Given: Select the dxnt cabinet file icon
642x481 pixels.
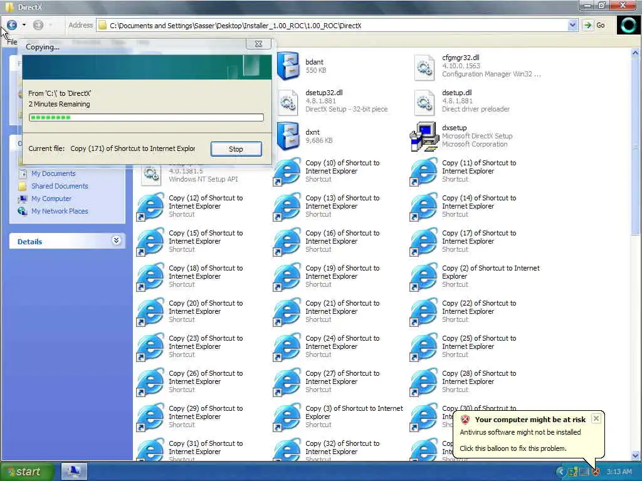Looking at the screenshot, I should [x=288, y=137].
